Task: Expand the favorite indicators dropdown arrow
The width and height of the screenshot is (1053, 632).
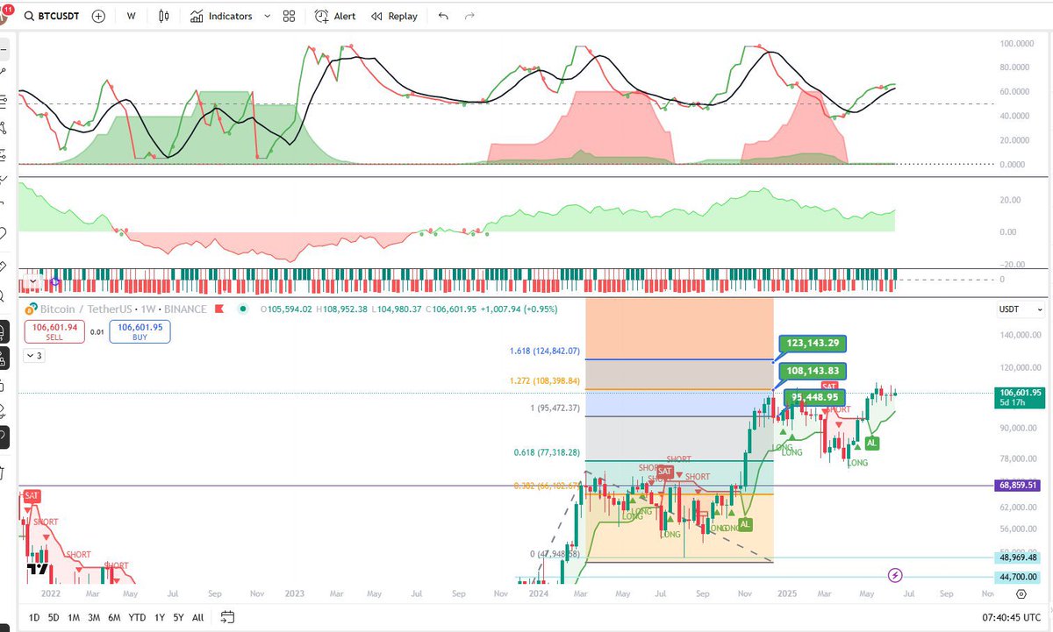Action: pos(267,16)
